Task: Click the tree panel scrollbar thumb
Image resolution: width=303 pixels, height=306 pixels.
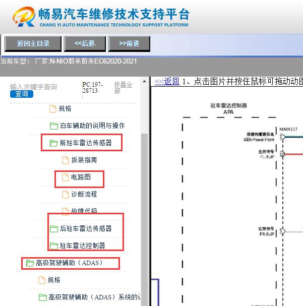Action: pos(144,219)
